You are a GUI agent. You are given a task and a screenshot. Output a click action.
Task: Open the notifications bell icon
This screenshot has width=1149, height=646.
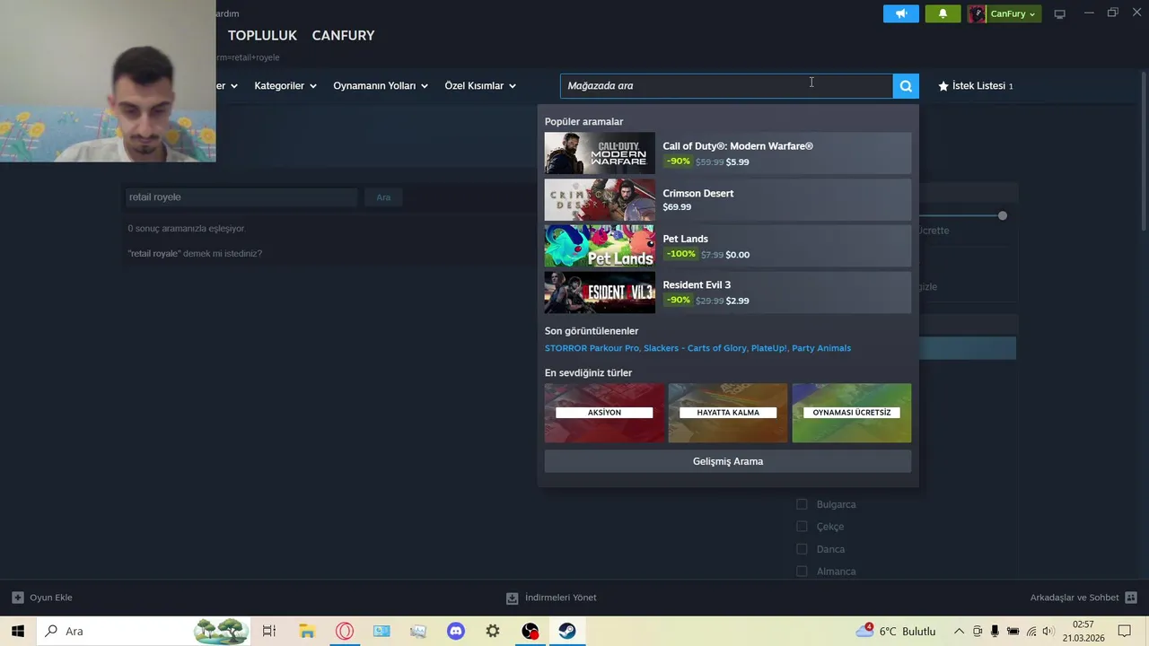(x=943, y=13)
